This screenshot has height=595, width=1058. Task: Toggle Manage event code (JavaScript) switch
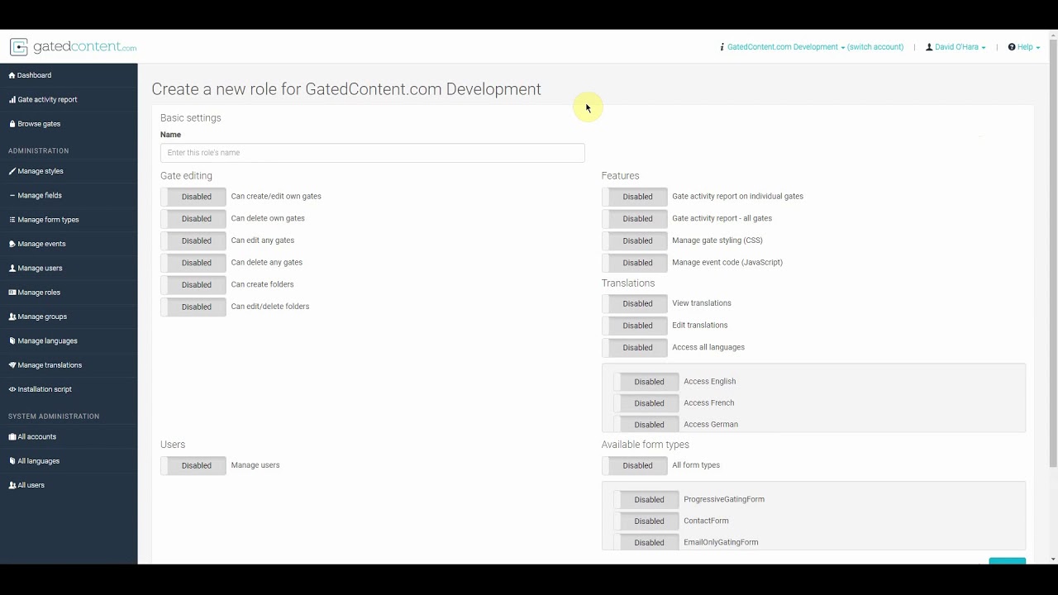click(635, 263)
